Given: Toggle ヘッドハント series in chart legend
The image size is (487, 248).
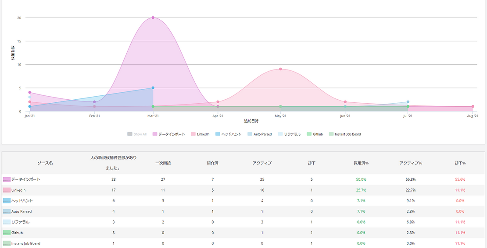Looking at the screenshot, I should pos(228,134).
